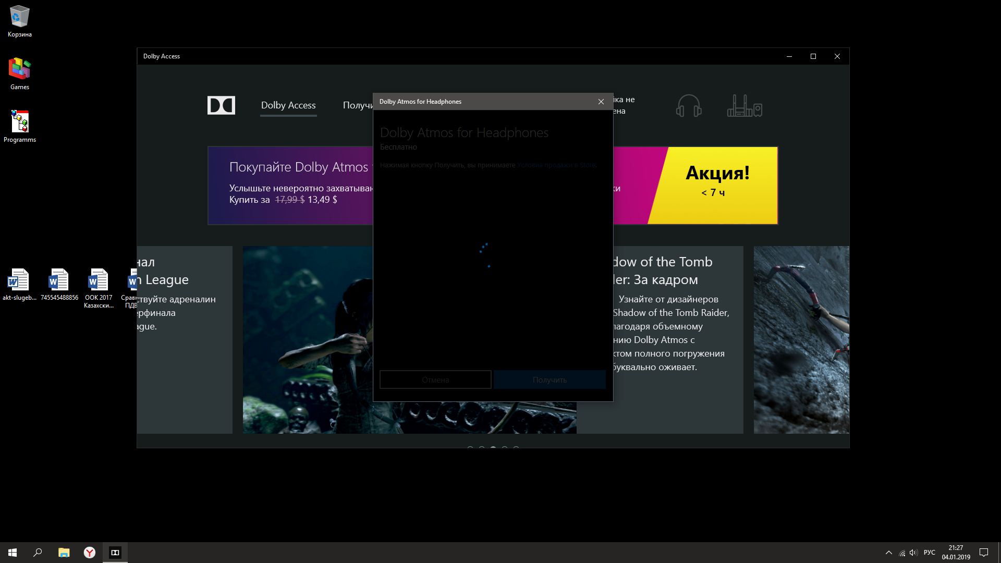Image resolution: width=1001 pixels, height=563 pixels.
Task: Open the Lara Croft jungle image thumbnail
Action: pos(308,340)
